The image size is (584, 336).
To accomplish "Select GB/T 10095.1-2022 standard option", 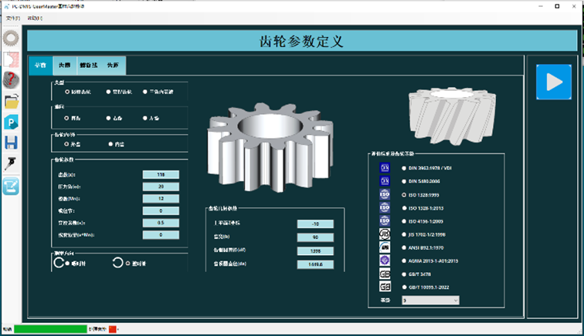I will pyautogui.click(x=404, y=286).
